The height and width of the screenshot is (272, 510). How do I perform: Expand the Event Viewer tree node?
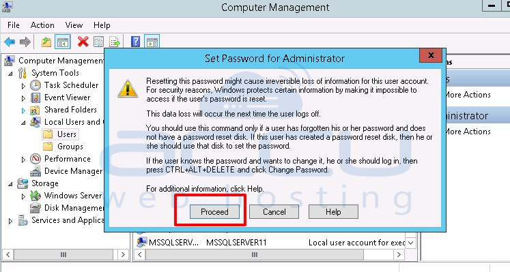coord(23,98)
